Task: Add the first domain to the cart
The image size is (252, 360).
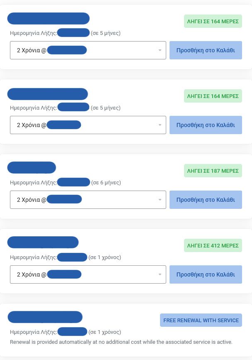Action: tap(206, 50)
